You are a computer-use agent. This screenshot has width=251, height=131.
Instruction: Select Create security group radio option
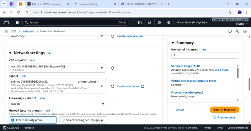(33, 120)
